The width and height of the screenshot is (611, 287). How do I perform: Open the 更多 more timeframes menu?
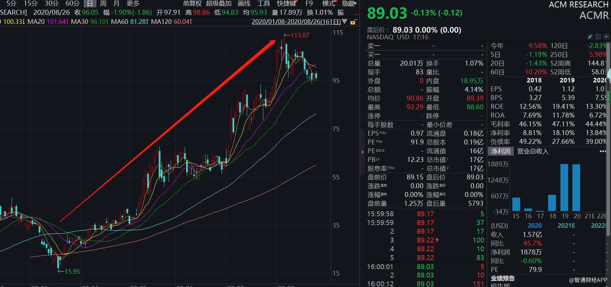[133, 4]
